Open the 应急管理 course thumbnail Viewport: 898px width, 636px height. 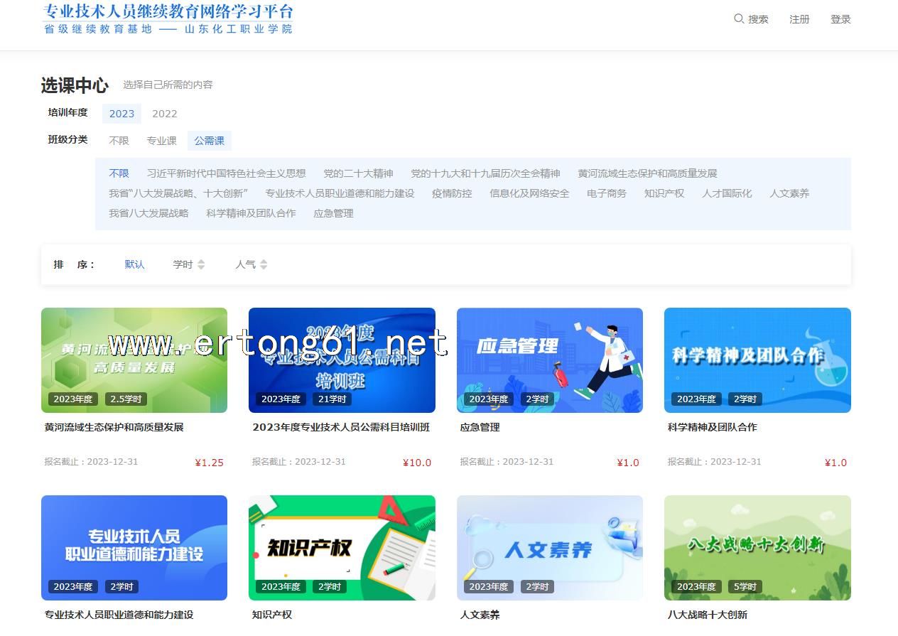pos(549,360)
